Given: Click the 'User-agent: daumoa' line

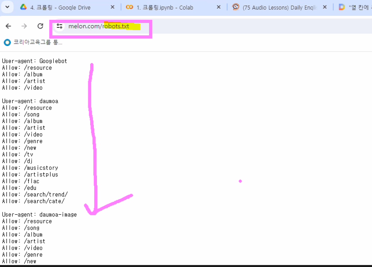Looking at the screenshot, I should coord(30,101).
